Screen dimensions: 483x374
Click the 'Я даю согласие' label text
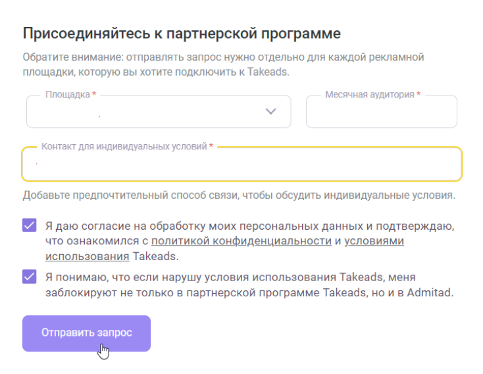(x=250, y=226)
